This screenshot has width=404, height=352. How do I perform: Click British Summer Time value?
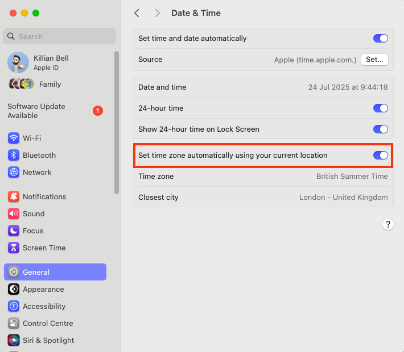click(352, 177)
